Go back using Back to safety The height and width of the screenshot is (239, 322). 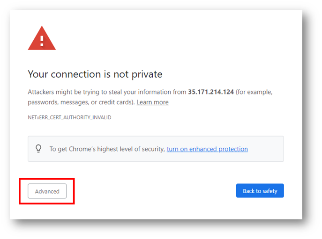260,191
